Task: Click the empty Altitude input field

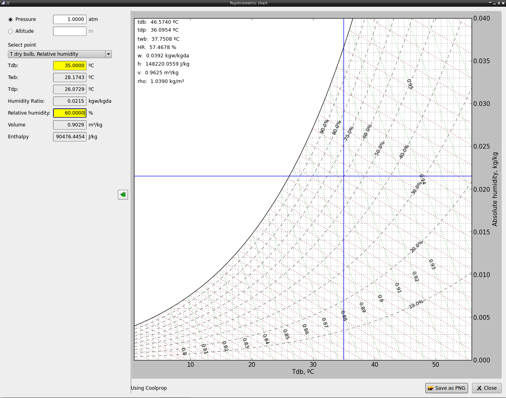Action: point(70,31)
